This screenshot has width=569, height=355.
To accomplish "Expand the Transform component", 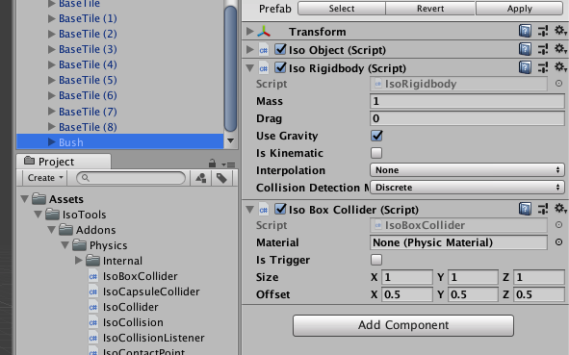I will pos(250,31).
